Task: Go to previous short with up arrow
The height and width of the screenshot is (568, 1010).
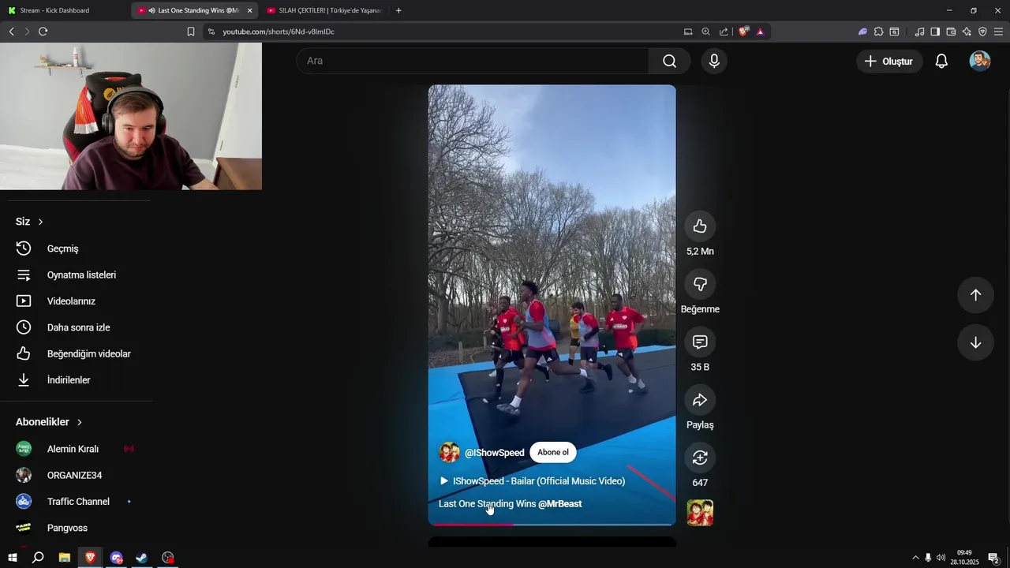Action: point(975,295)
